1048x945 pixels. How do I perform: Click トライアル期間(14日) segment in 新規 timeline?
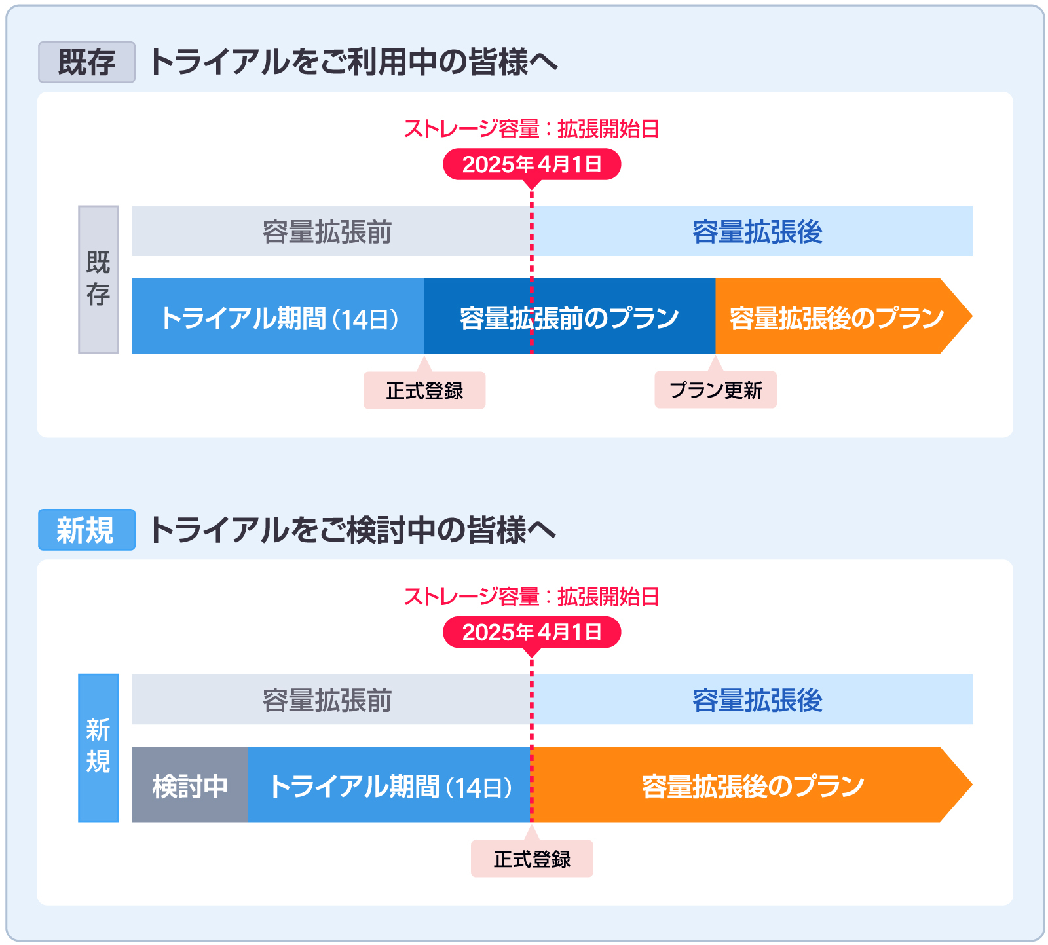point(390,785)
